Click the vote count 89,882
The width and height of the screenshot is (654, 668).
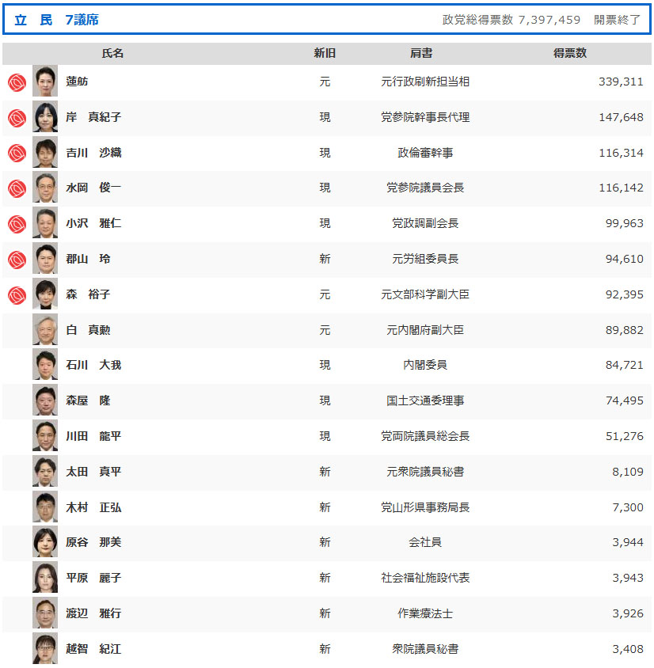pyautogui.click(x=624, y=330)
